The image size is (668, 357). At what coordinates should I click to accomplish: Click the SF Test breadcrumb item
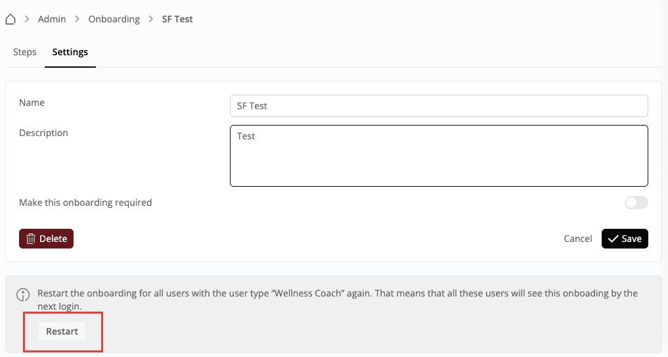pos(177,19)
